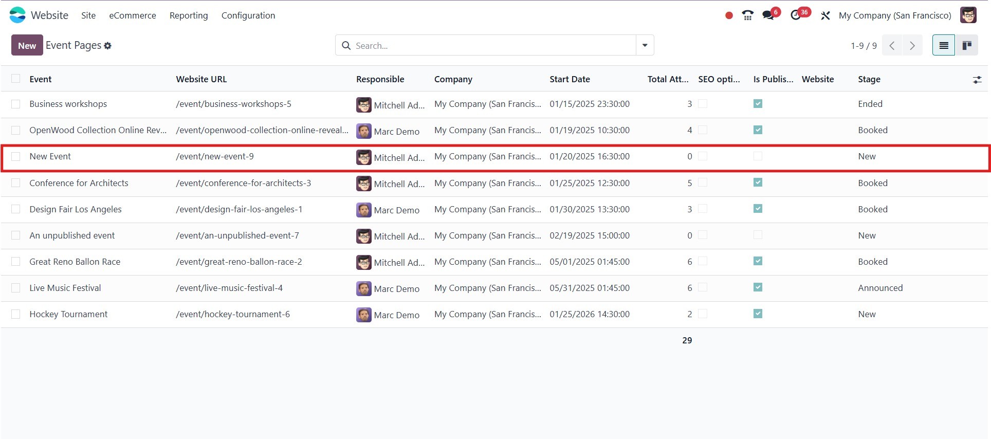The image size is (991, 439).
Task: Open the eCommerce menu
Action: pyautogui.click(x=132, y=15)
